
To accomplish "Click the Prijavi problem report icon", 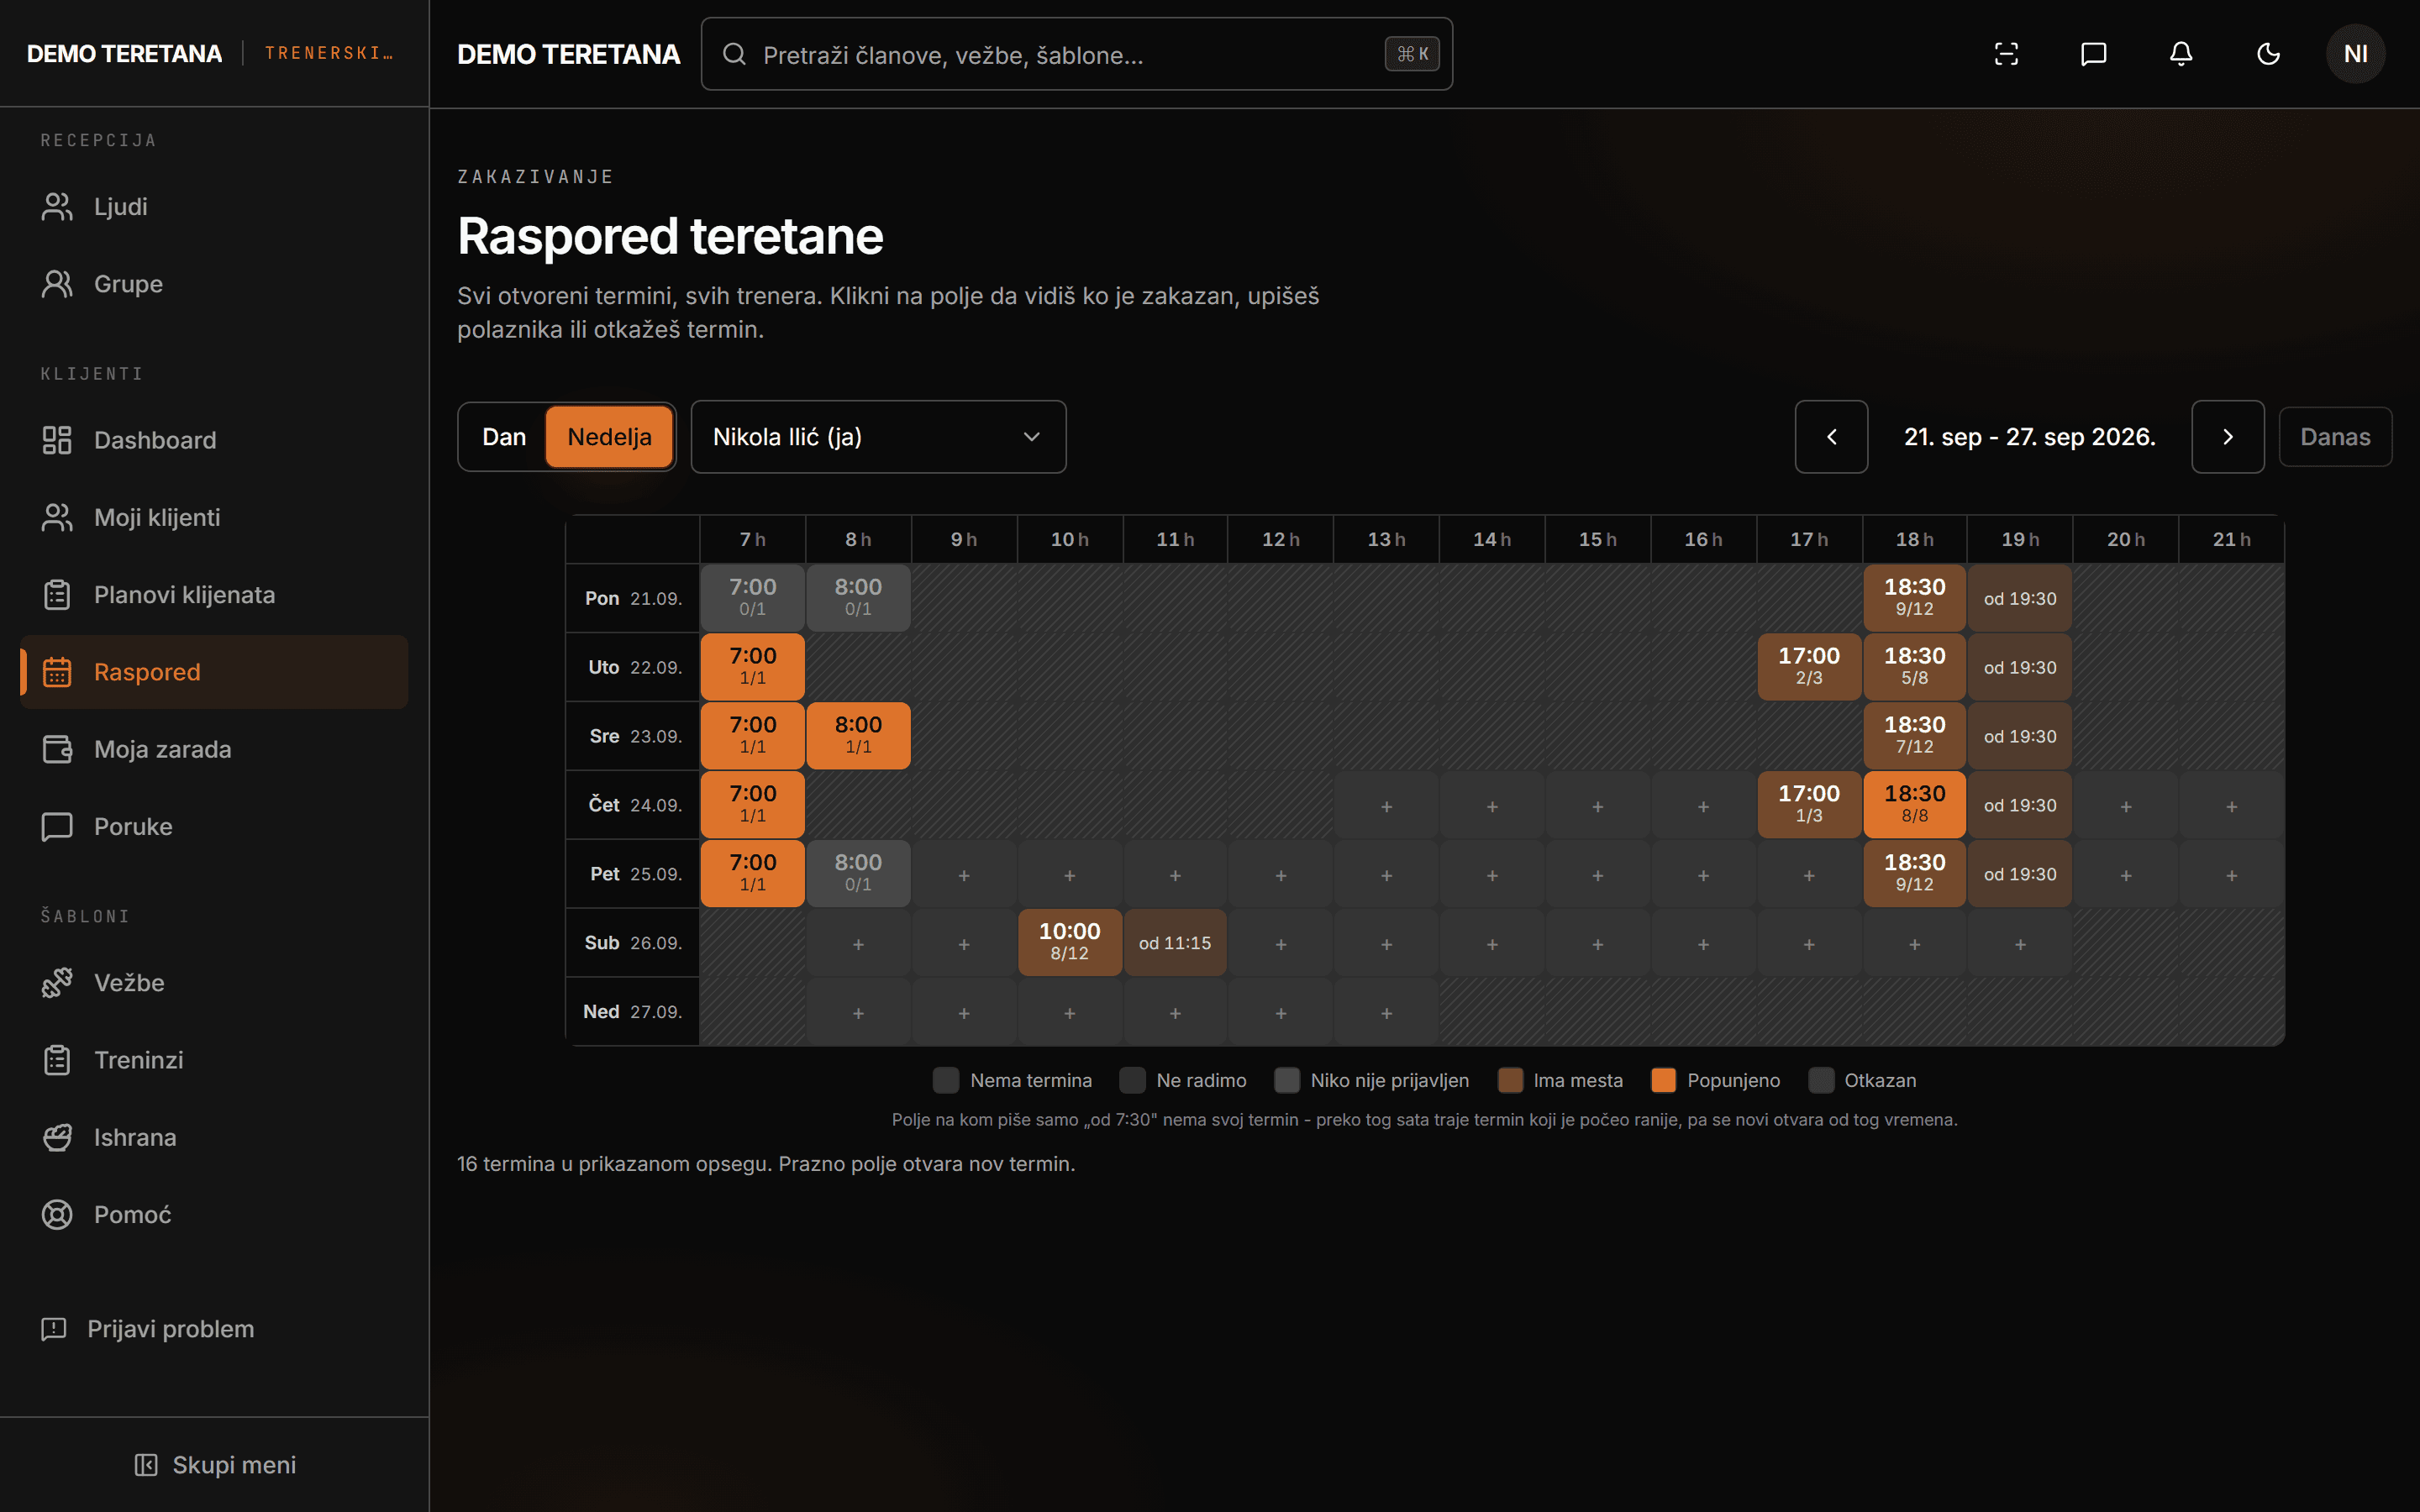I will [53, 1329].
